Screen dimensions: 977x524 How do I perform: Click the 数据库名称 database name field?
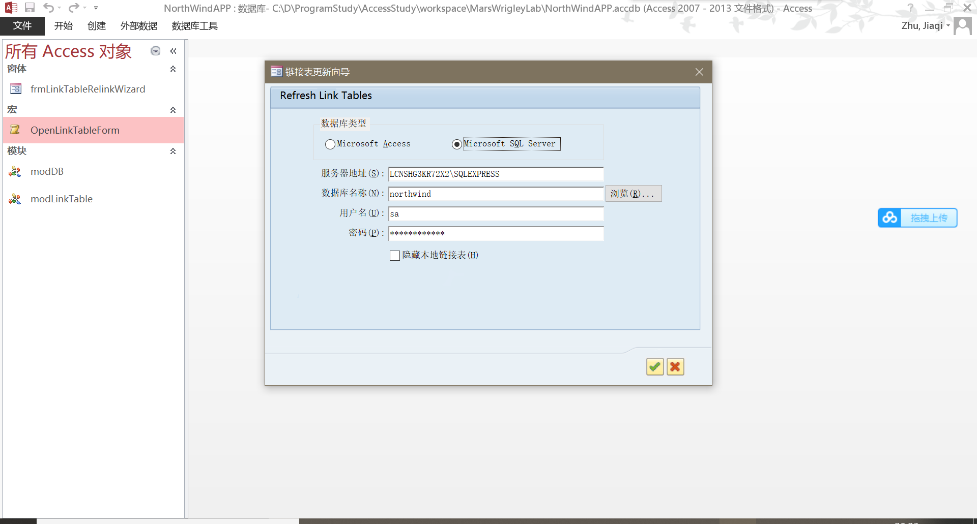(x=496, y=194)
